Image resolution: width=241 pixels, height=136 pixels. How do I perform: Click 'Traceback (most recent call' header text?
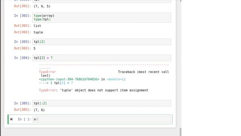click(x=143, y=72)
